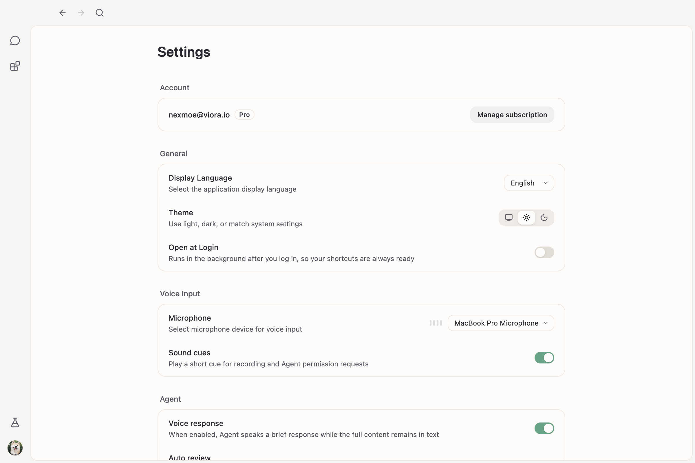
Task: Open the MacBook Pro Microphone dropdown
Action: [501, 323]
